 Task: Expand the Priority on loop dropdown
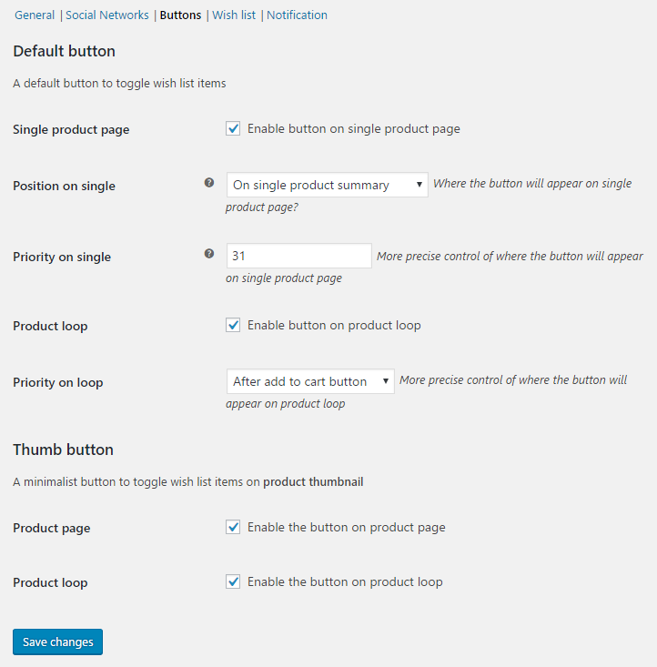[309, 381]
